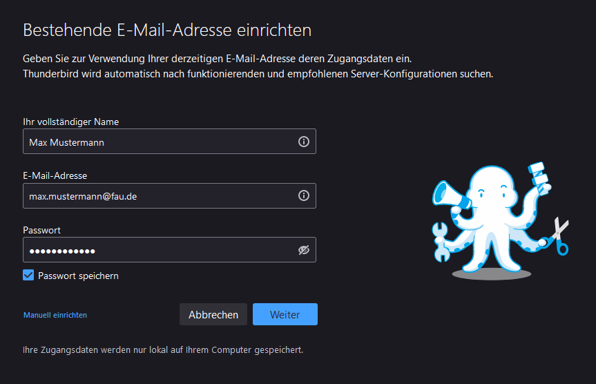Open the 'Manuell einrichten' link
Viewport: 596px width, 384px height.
pyautogui.click(x=55, y=315)
